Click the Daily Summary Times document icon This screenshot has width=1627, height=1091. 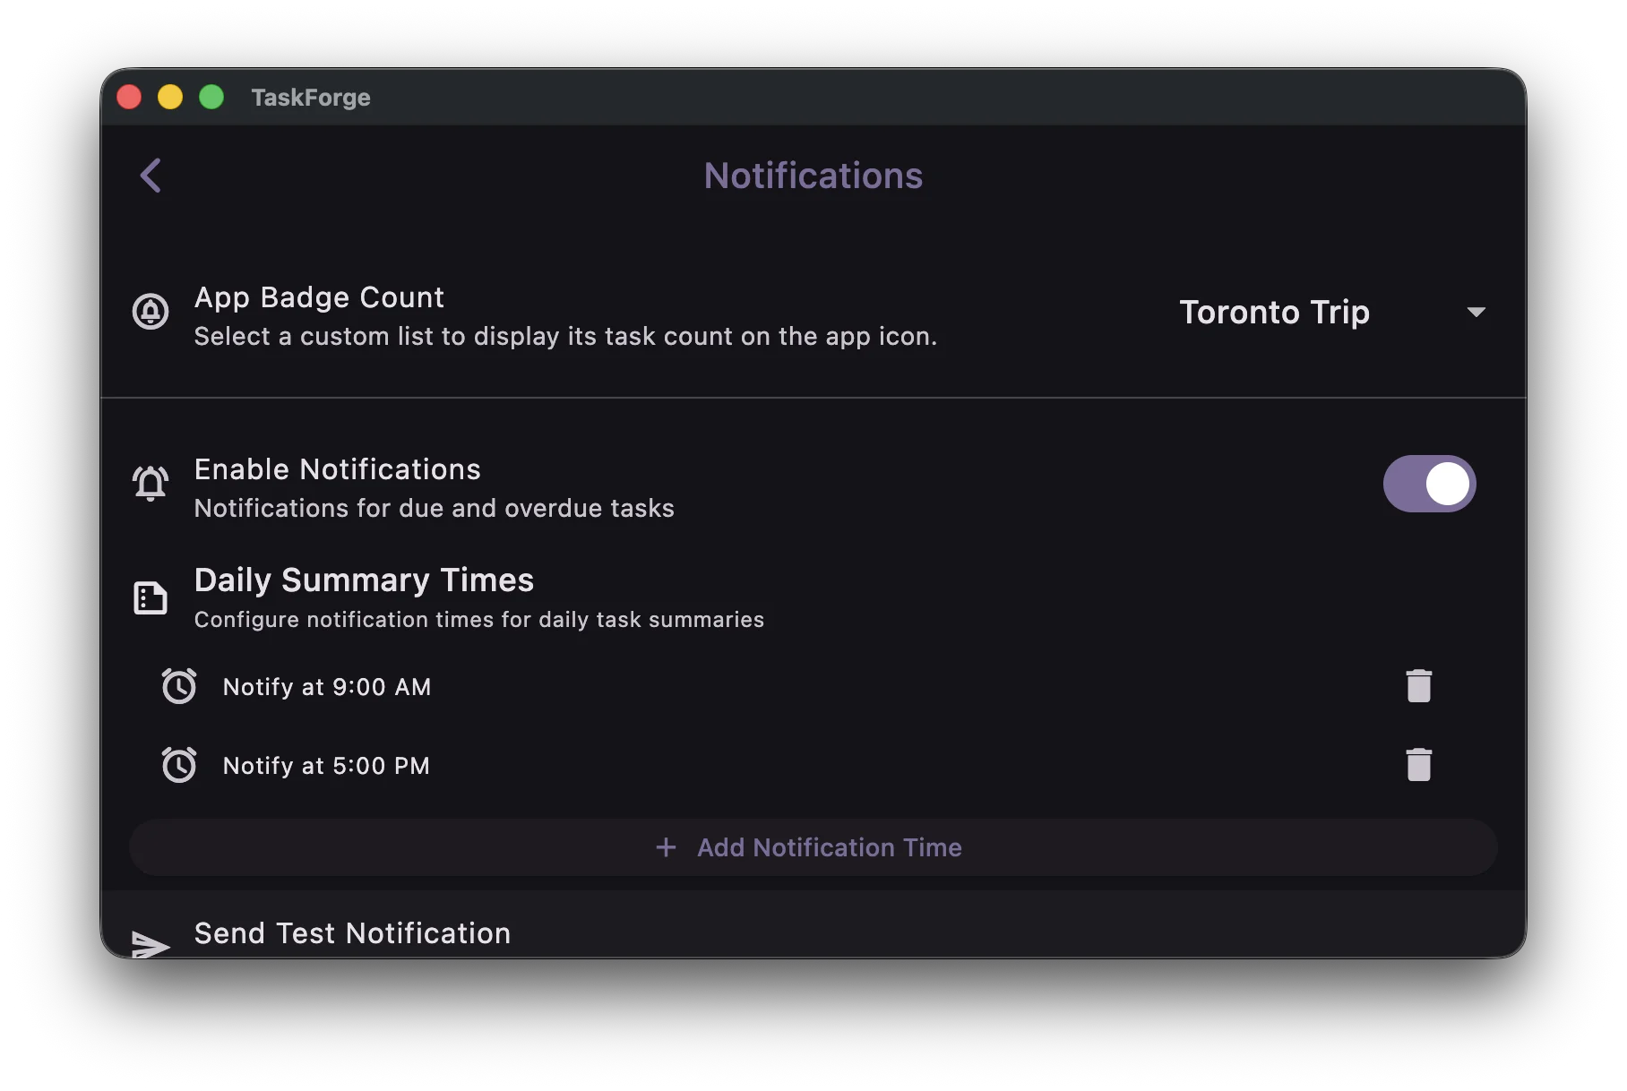point(151,597)
